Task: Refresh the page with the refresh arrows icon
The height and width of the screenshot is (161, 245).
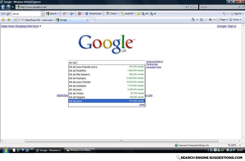Action: (x=191, y=7)
